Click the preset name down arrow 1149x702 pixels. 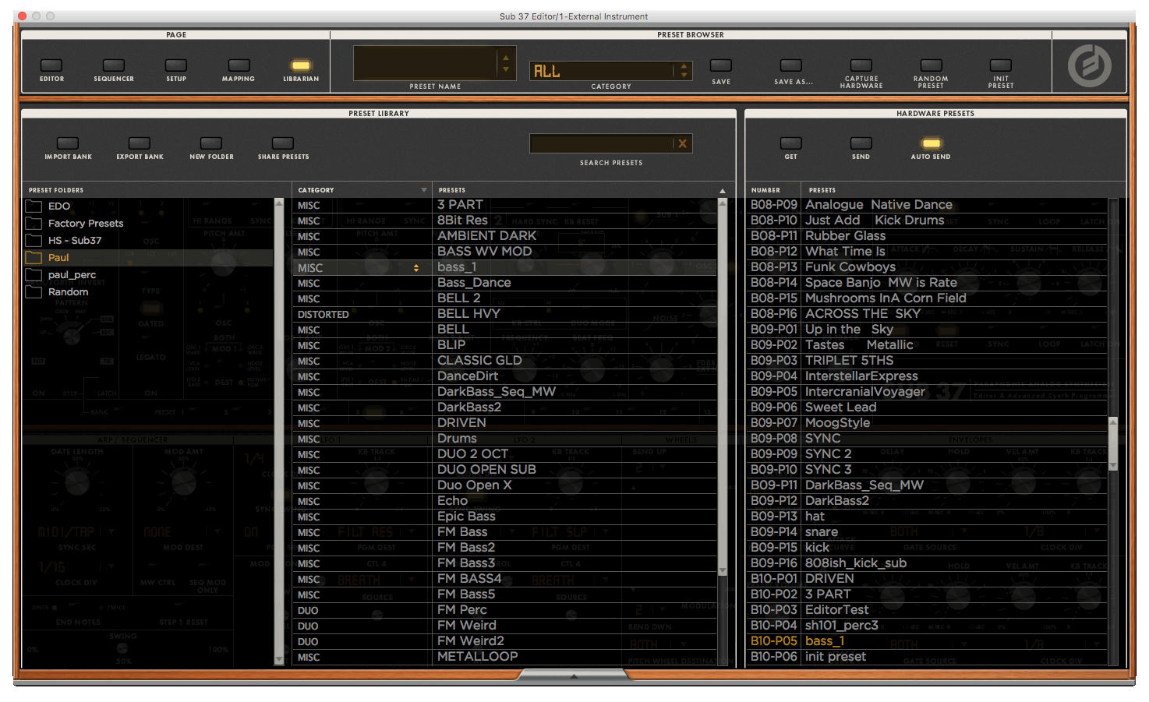coord(506,69)
